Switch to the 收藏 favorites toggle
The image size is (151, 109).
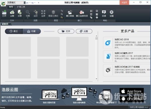point(32,31)
